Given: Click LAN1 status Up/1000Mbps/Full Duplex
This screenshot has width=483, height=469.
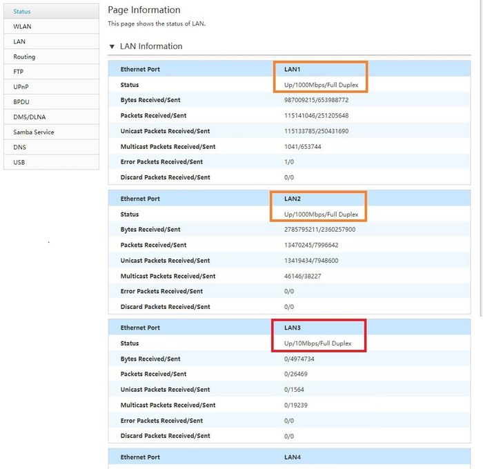Looking at the screenshot, I should [x=321, y=85].
